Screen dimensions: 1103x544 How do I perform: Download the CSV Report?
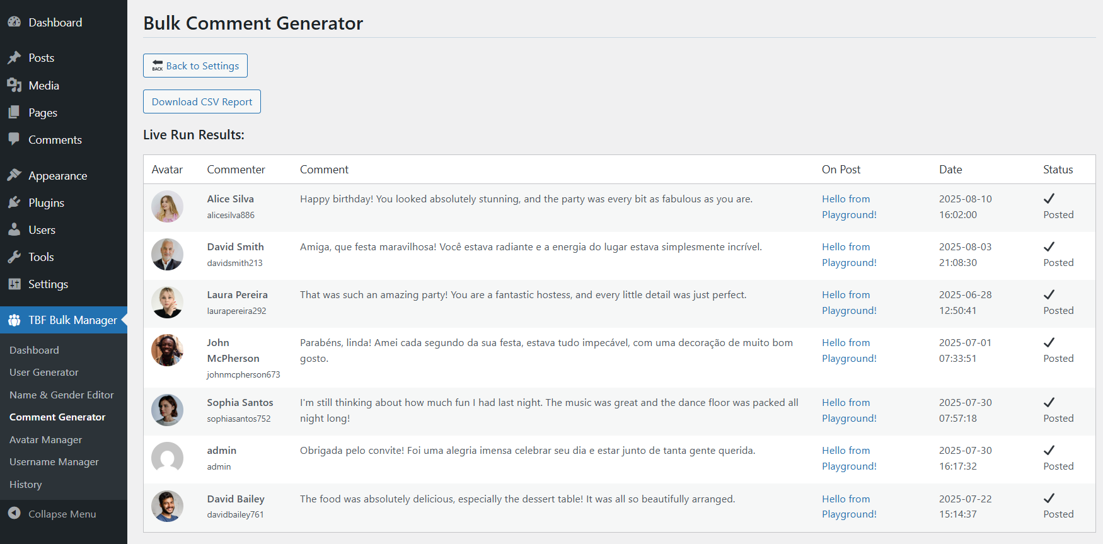tap(202, 101)
